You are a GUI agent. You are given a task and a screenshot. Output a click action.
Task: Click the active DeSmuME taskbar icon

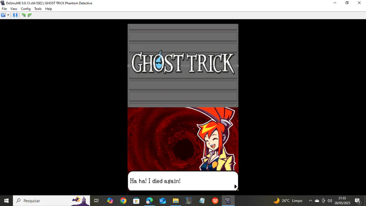[228, 201]
